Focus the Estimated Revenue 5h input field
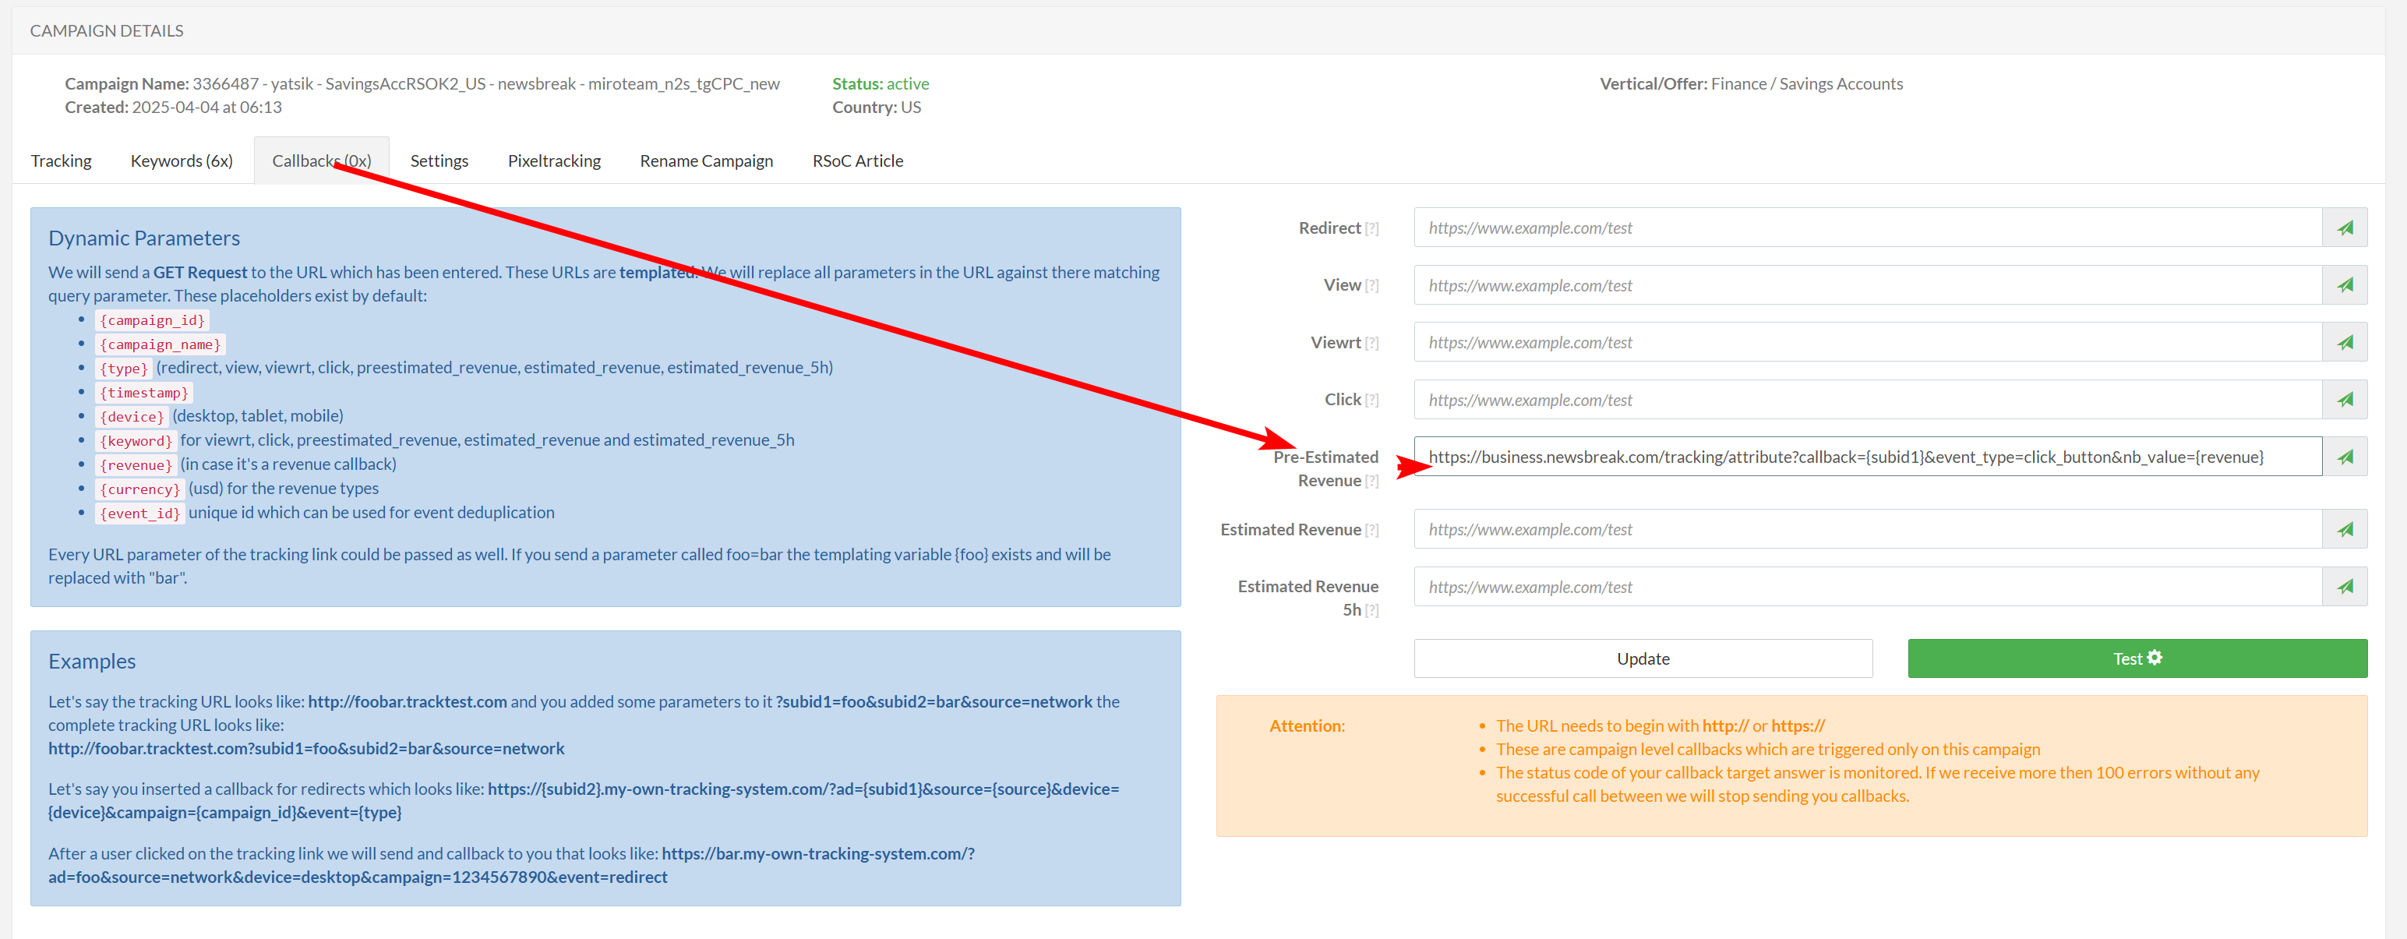This screenshot has width=2407, height=939. [1867, 587]
